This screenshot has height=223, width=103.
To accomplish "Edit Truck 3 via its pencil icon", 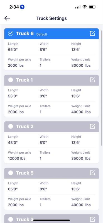I will [92, 219].
